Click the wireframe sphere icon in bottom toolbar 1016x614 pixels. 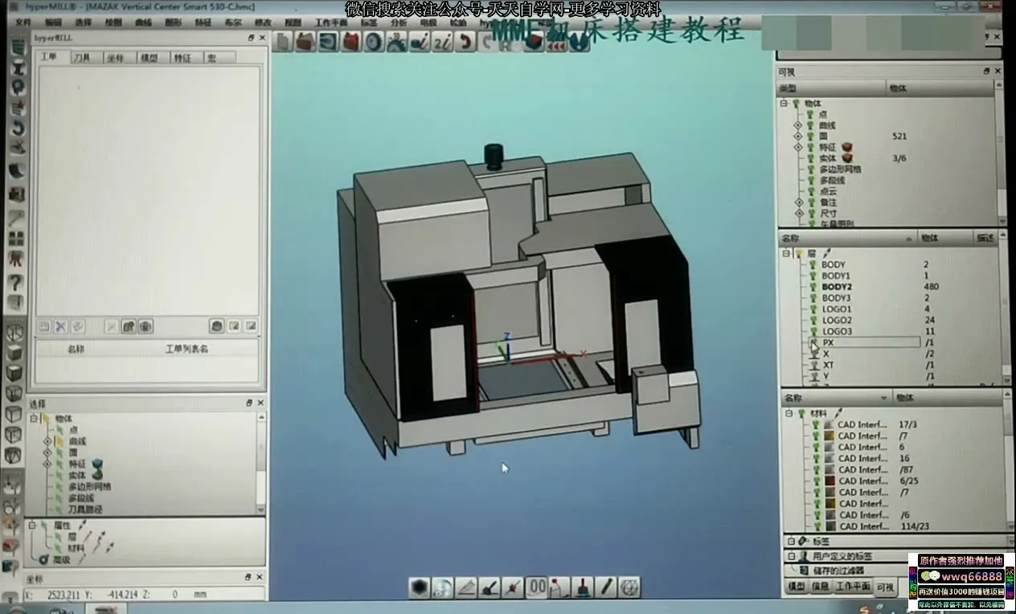click(x=629, y=587)
